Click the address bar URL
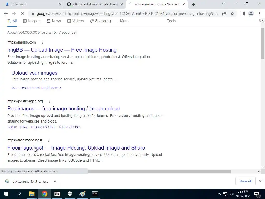 coord(127,13)
